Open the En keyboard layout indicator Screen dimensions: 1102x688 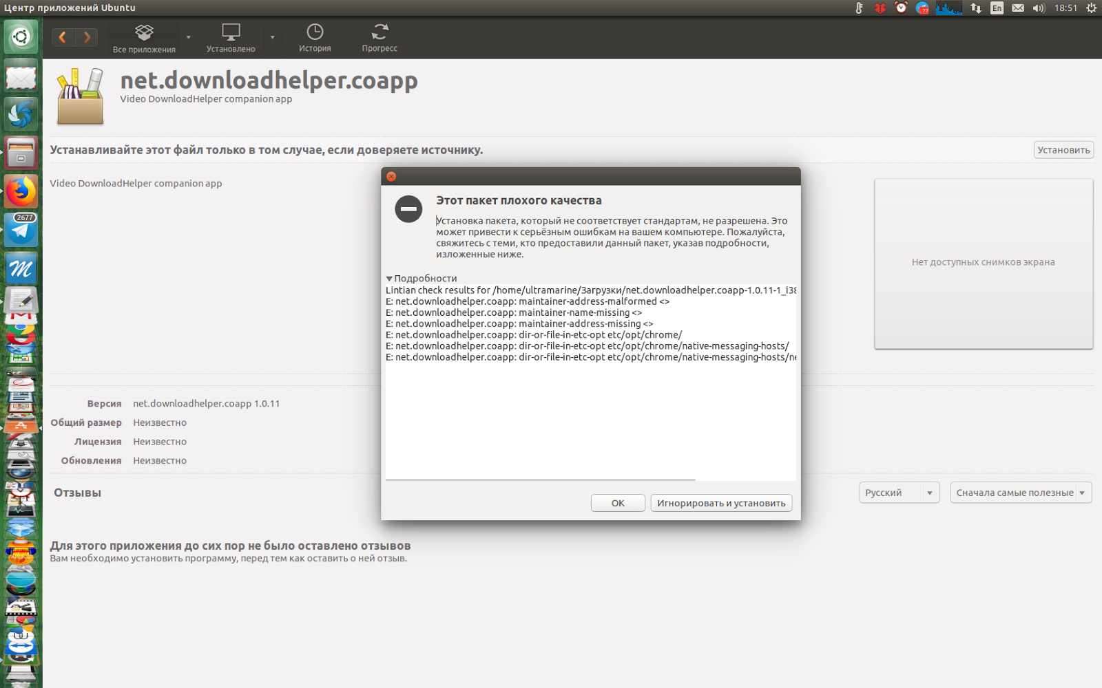point(997,8)
